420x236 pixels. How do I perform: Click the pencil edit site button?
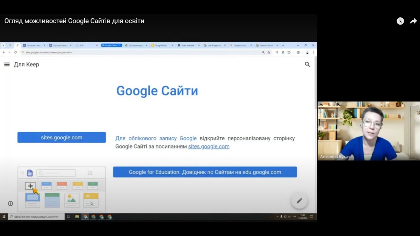pyautogui.click(x=299, y=201)
